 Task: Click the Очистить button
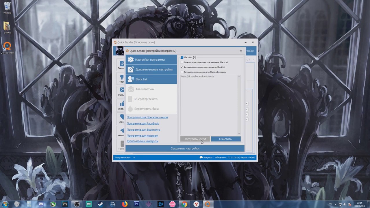(225, 139)
